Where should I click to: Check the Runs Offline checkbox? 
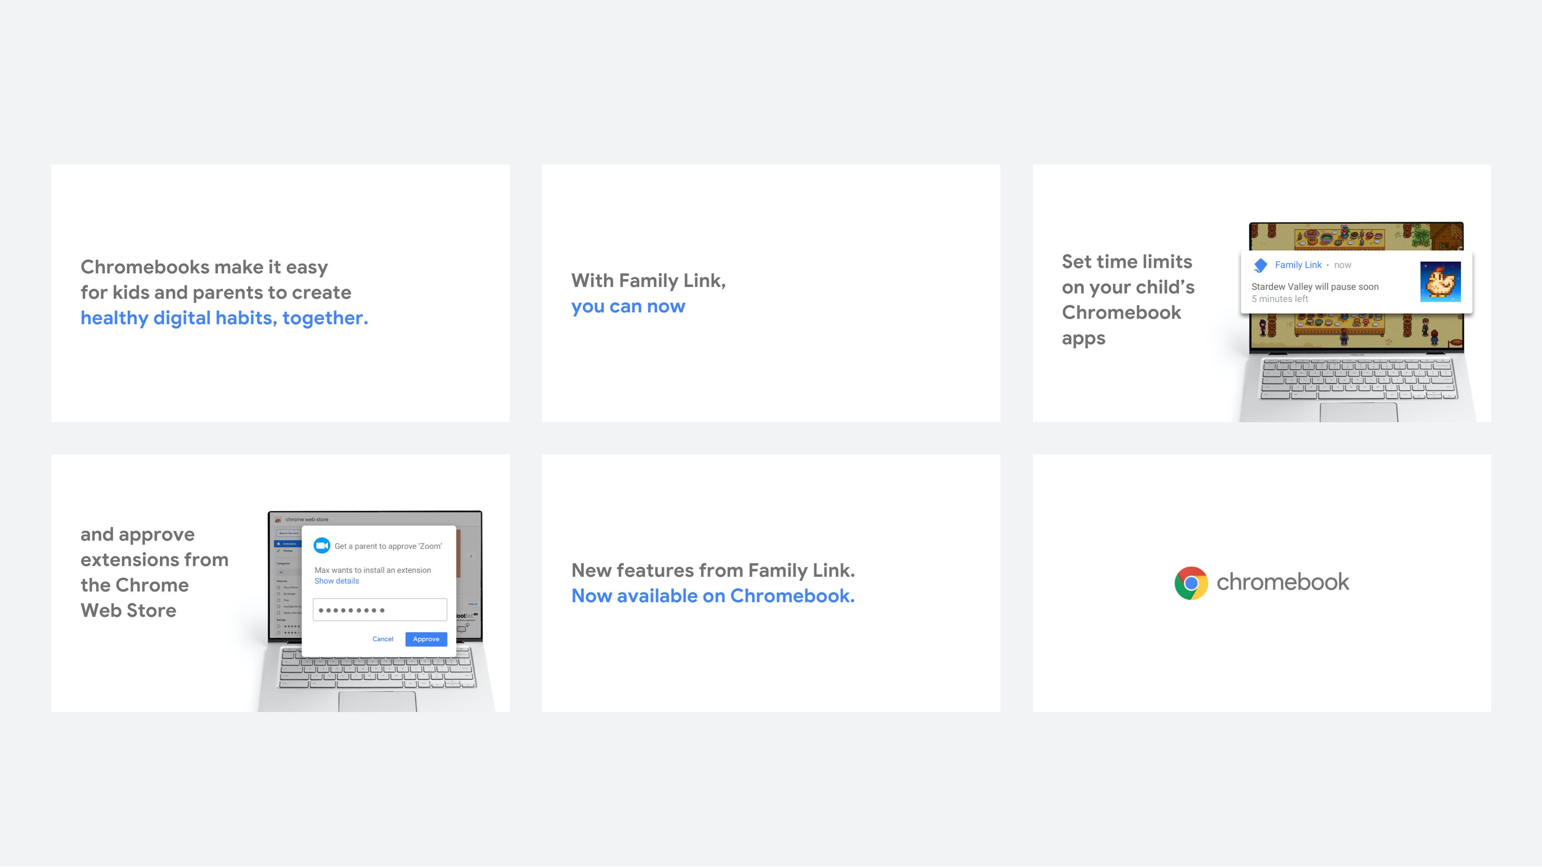coord(279,588)
